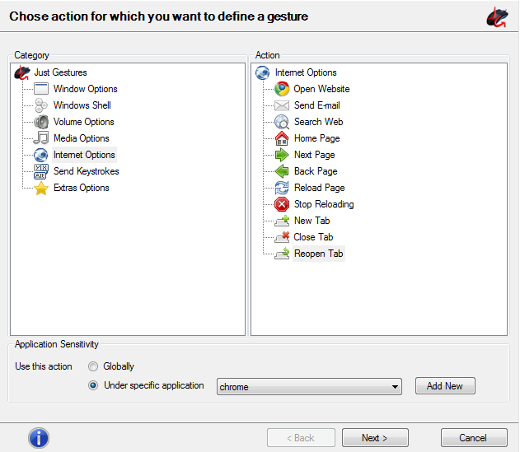Click the blue info icon
The width and height of the screenshot is (520, 452).
[x=39, y=438]
